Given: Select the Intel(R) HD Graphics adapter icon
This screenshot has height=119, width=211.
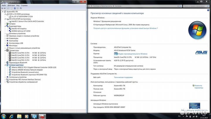Looking at the screenshot, I should point(10,29).
